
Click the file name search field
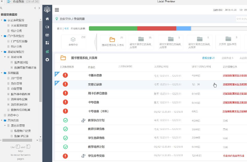(241, 19)
